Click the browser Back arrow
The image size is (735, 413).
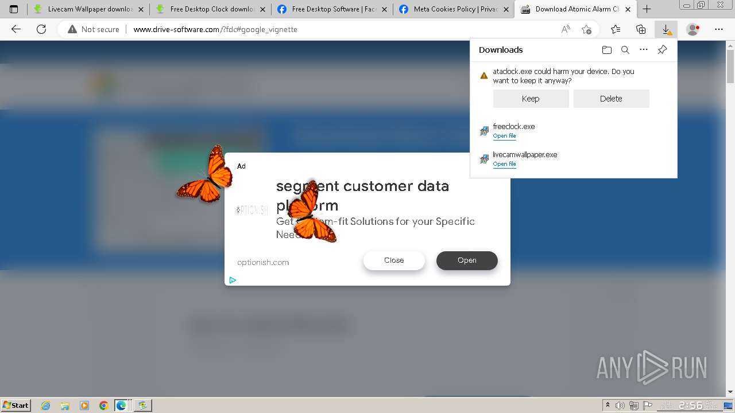(x=16, y=29)
